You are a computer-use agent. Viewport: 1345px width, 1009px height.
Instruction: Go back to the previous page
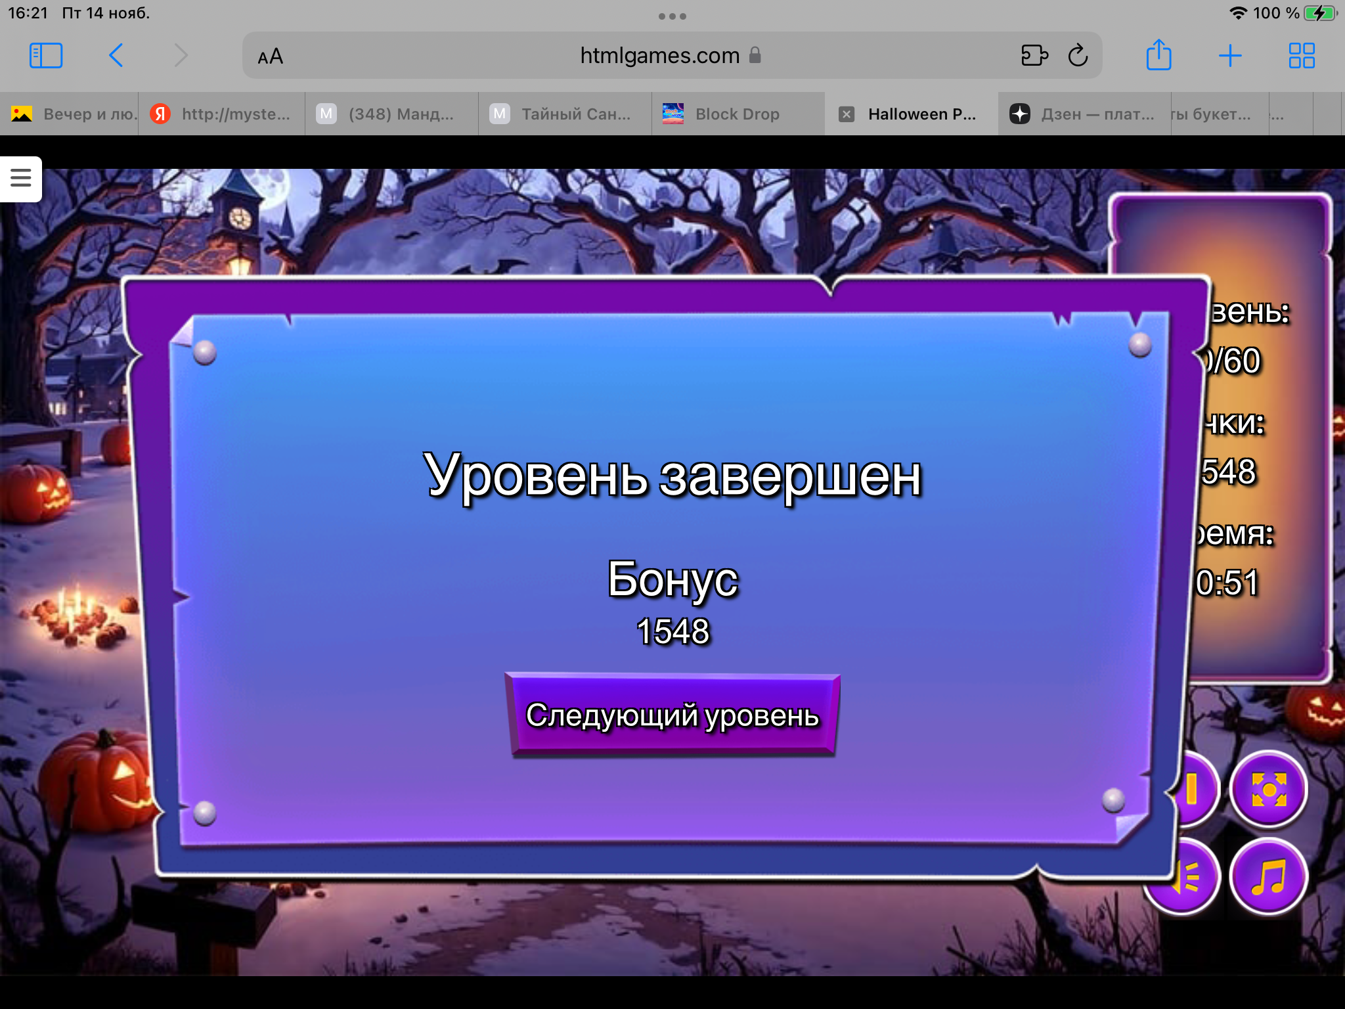116,56
